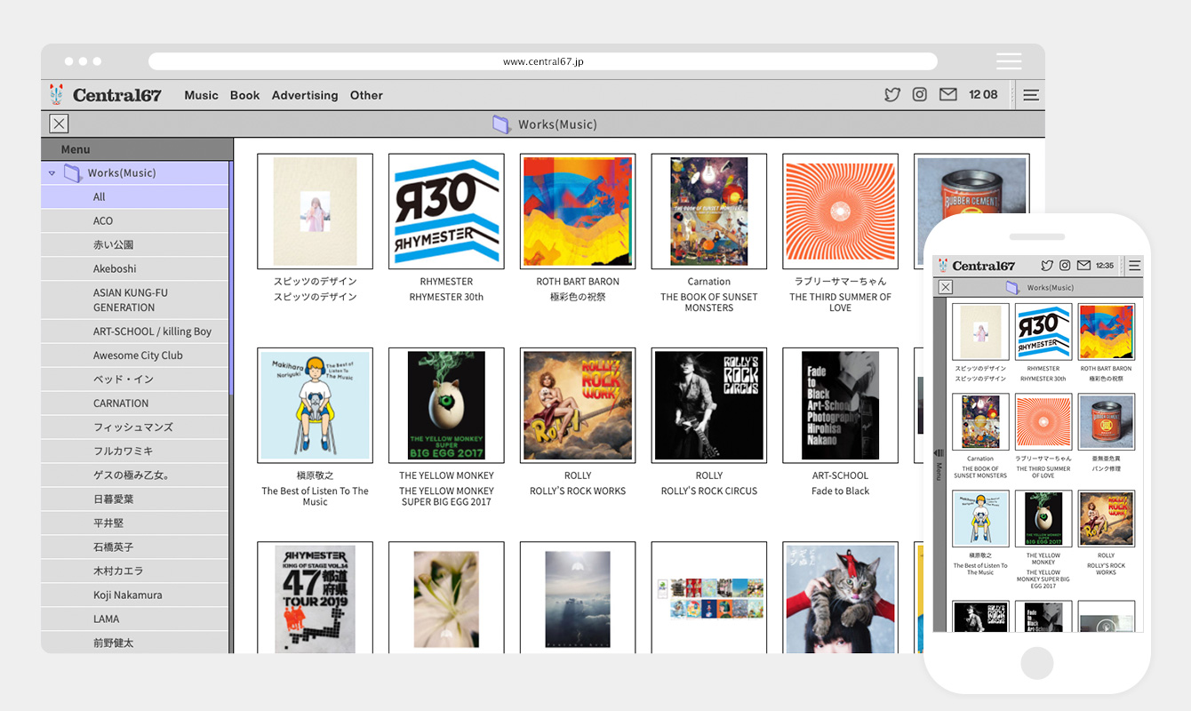
Task: Select 平井堅 in sidebar list
Action: coord(135,523)
